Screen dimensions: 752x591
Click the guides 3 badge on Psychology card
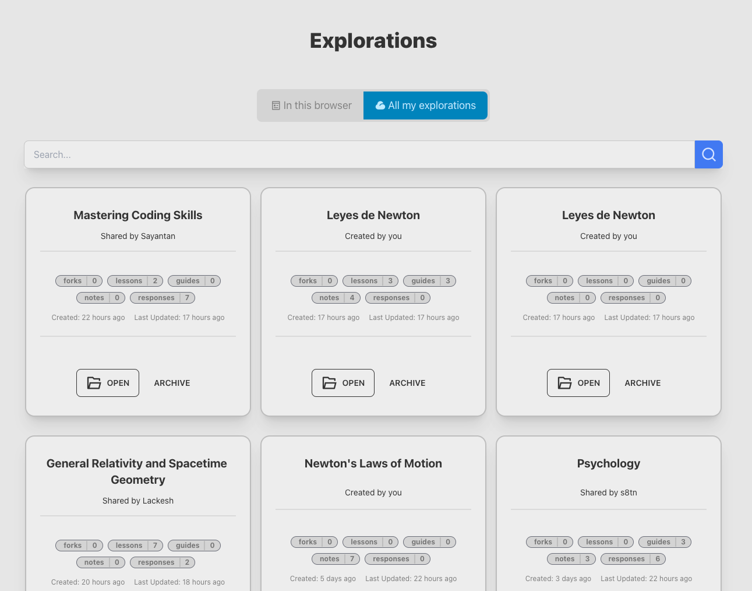coord(665,542)
